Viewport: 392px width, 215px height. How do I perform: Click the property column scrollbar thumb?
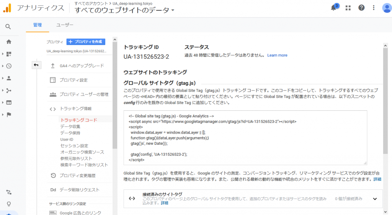click(x=115, y=95)
